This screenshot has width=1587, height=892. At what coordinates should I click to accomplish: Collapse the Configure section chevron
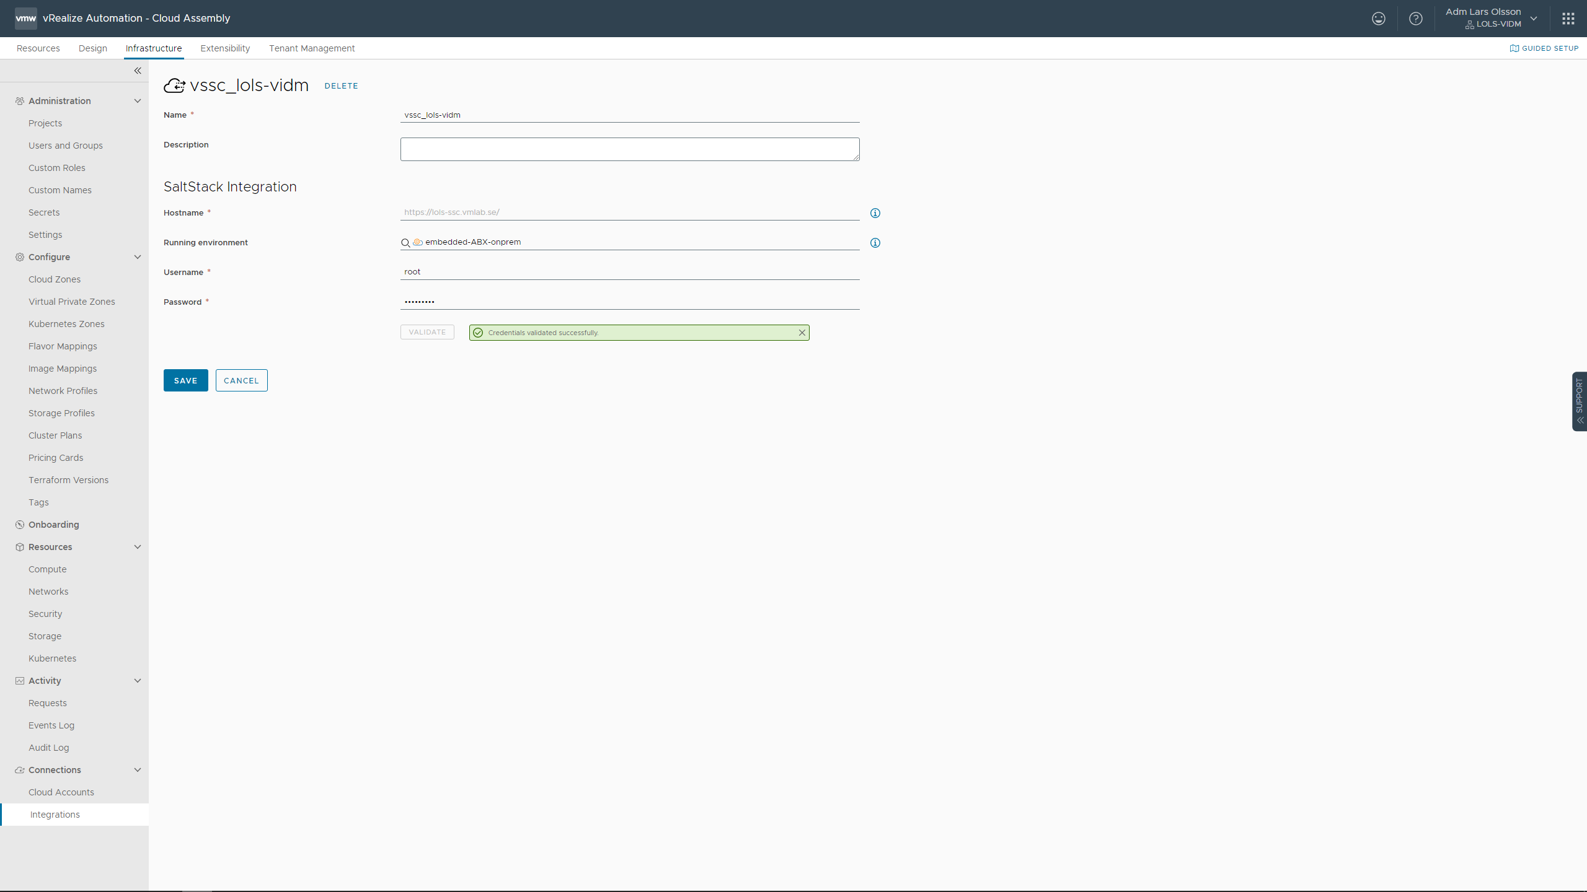(138, 257)
